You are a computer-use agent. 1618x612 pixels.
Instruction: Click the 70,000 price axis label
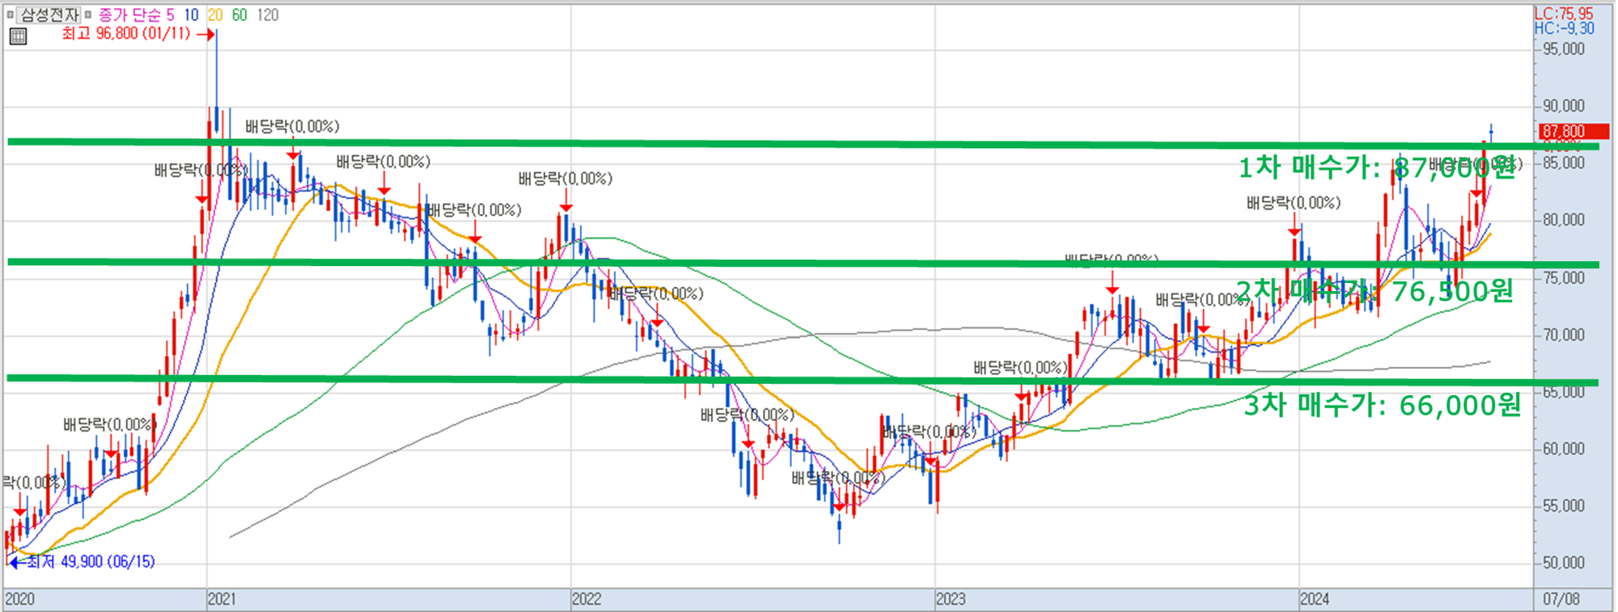(x=1563, y=335)
